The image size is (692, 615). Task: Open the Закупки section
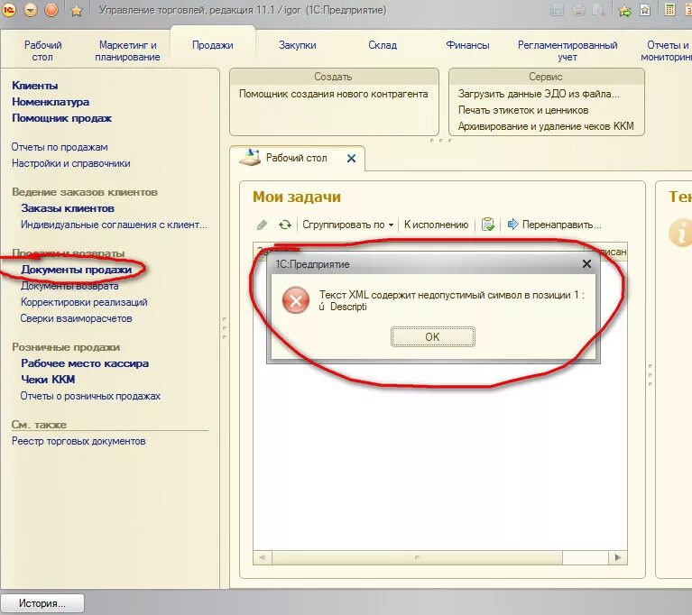[x=298, y=45]
